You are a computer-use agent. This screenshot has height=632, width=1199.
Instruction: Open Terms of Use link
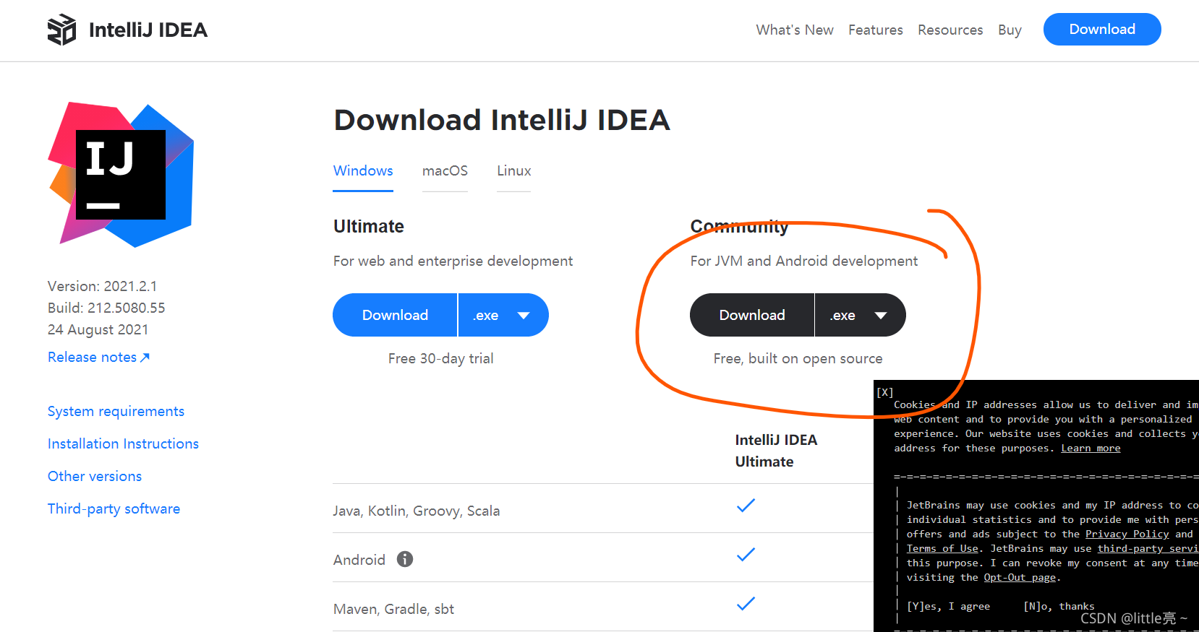942,548
